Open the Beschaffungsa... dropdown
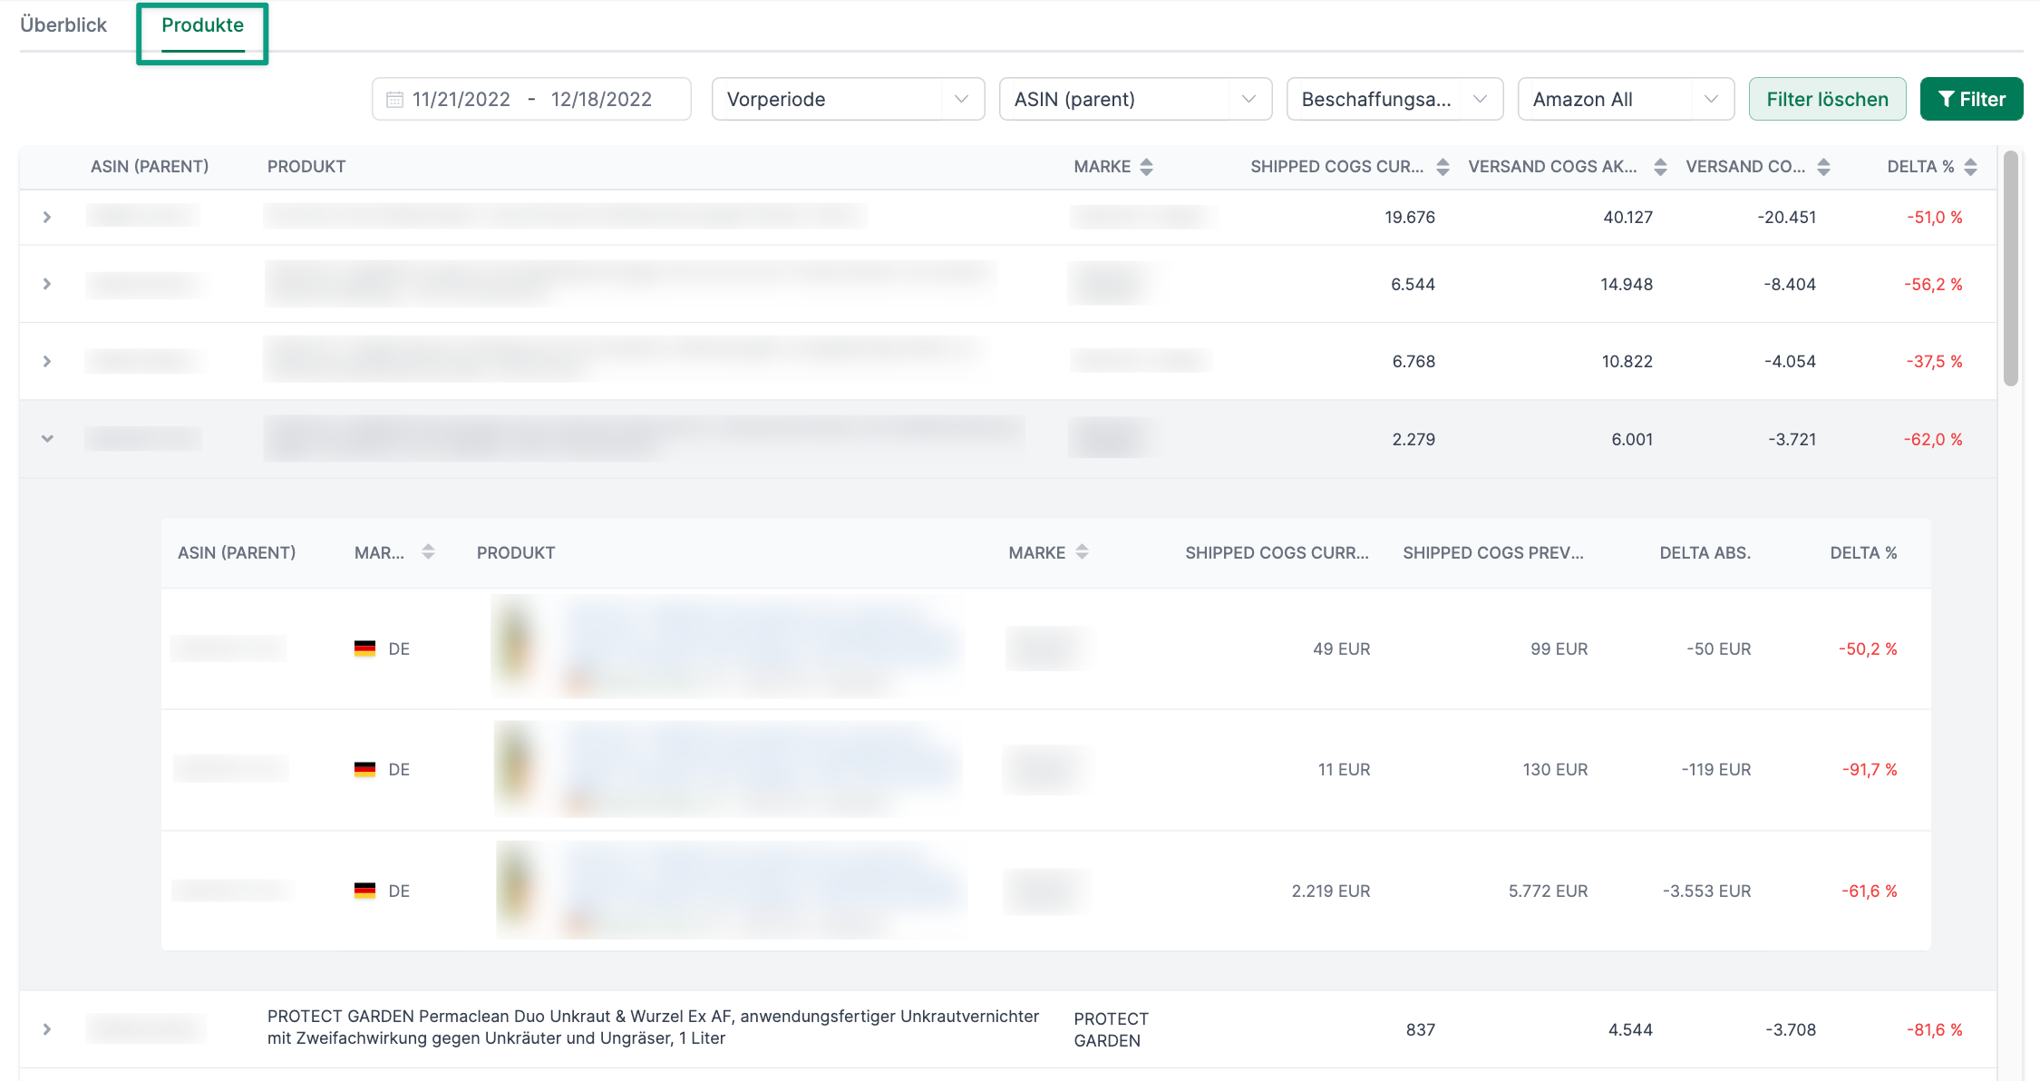Viewport: 2040px width, 1081px height. pos(1394,99)
